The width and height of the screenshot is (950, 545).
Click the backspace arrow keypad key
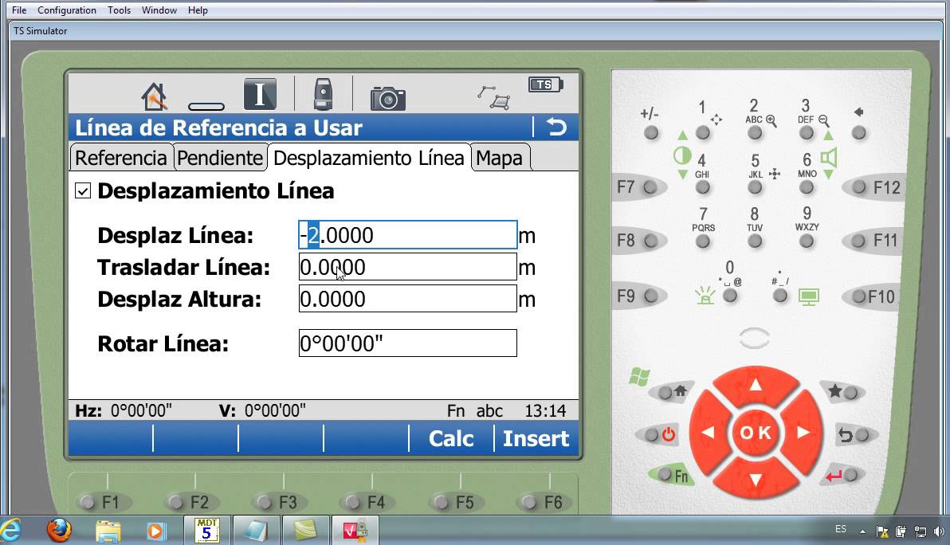[x=859, y=132]
